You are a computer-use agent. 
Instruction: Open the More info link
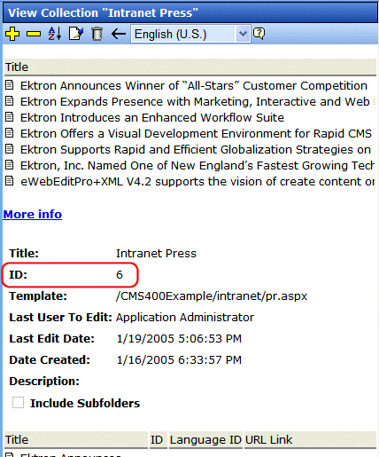[x=33, y=214]
